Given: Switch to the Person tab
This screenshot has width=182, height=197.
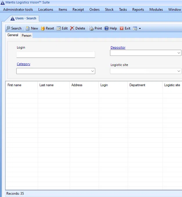Looking at the screenshot, I should point(26,36).
